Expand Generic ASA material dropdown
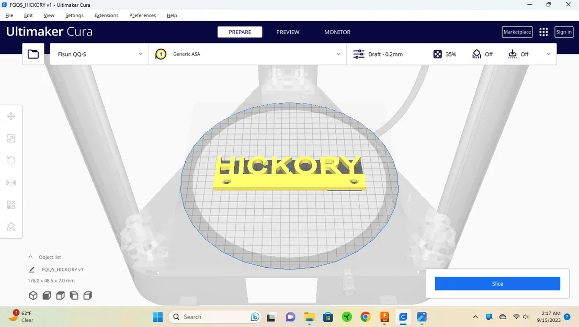579x327 pixels. click(x=248, y=54)
